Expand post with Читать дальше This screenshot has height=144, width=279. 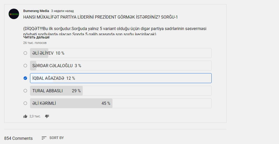point(37,37)
